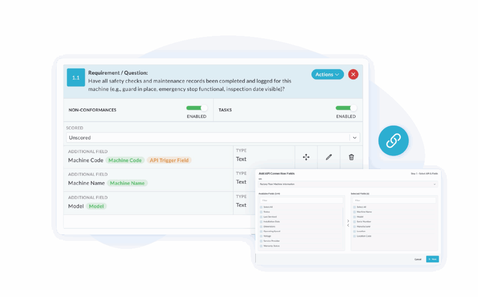Move fields right with the > arrow
Screen dimensions: 478x297
click(x=348, y=221)
